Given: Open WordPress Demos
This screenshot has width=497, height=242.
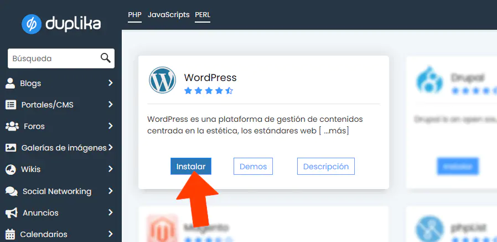Looking at the screenshot, I should (253, 166).
